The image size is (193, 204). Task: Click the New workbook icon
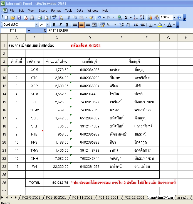point(6,18)
